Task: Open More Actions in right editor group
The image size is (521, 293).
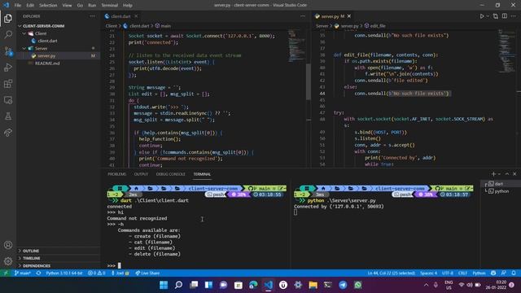Action: pyautogui.click(x=514, y=16)
